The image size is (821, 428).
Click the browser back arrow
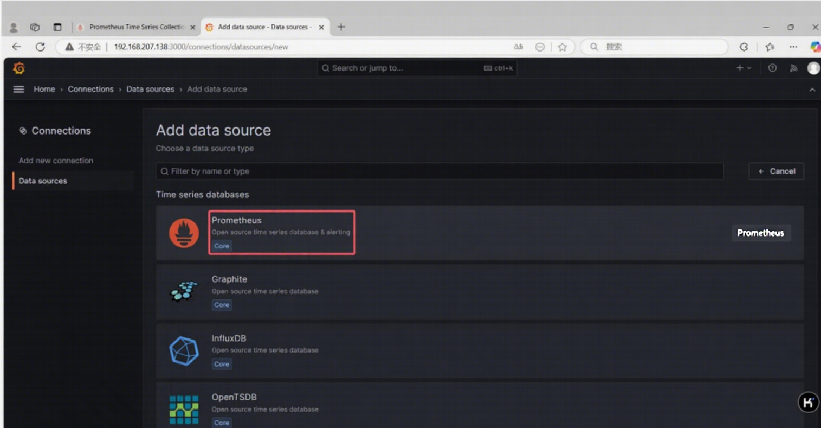(x=16, y=47)
